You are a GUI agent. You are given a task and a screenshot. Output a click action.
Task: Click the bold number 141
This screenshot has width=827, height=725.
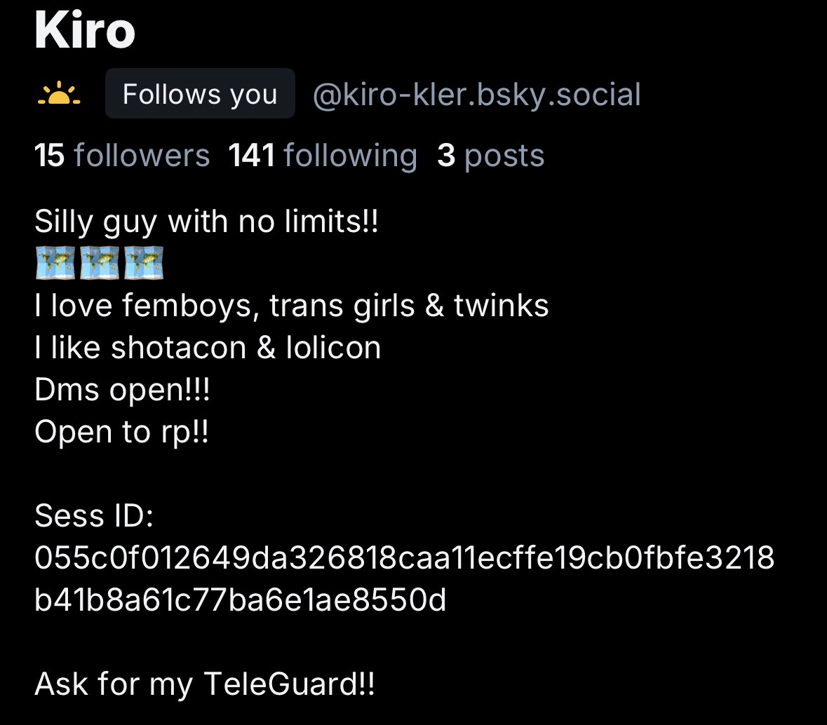(252, 156)
